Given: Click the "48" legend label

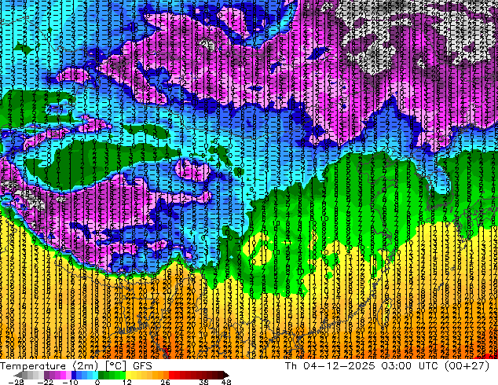Looking at the screenshot, I should pyautogui.click(x=226, y=382).
